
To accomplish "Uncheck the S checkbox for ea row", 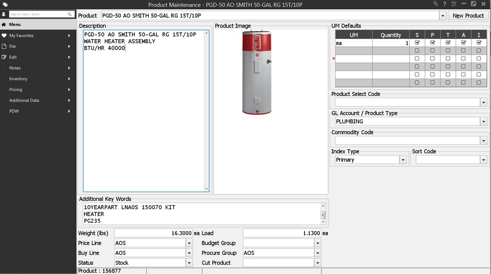I will click(417, 43).
